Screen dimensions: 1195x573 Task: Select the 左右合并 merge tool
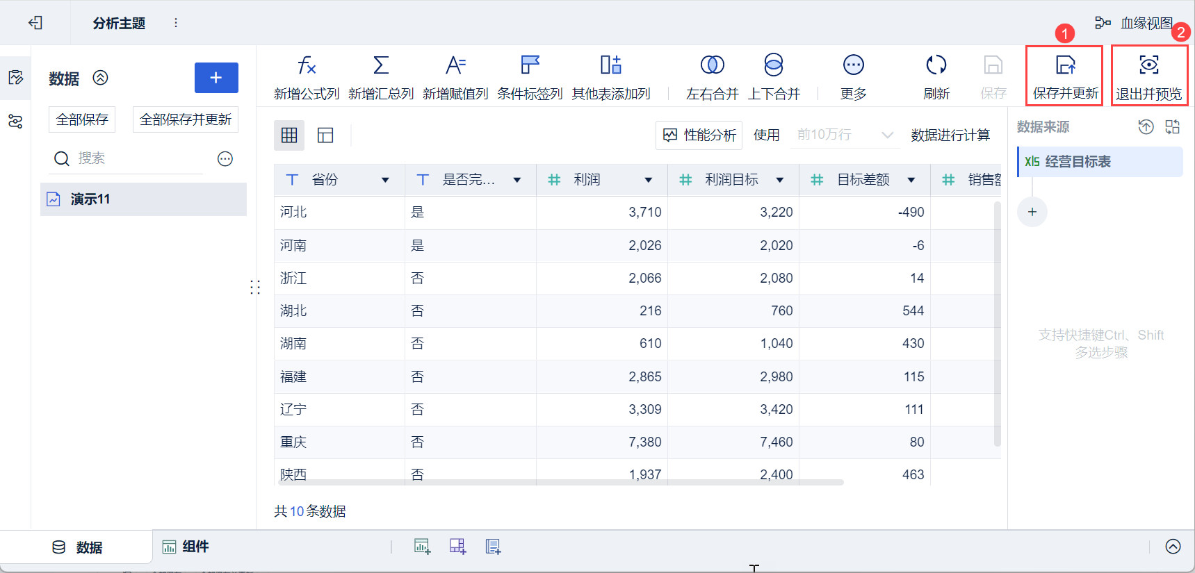click(x=712, y=66)
